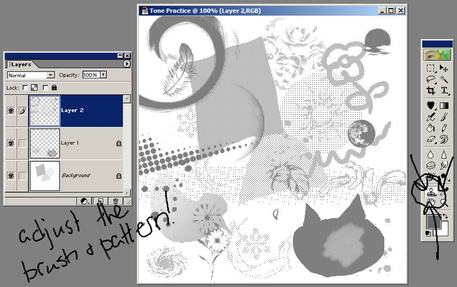Click the lock icon on Background layer
This screenshot has width=457, height=287.
pyautogui.click(x=119, y=176)
